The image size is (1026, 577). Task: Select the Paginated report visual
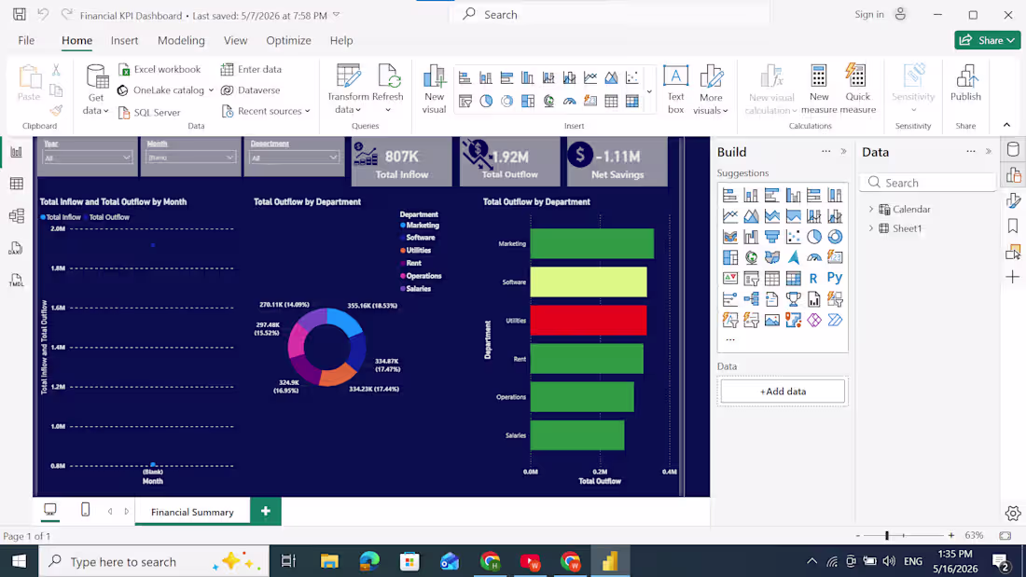tap(813, 299)
